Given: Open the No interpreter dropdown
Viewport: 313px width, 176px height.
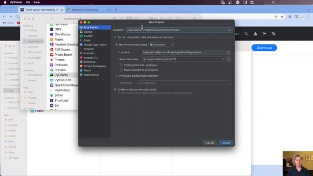Looking at the screenshot, I should point(183,83).
